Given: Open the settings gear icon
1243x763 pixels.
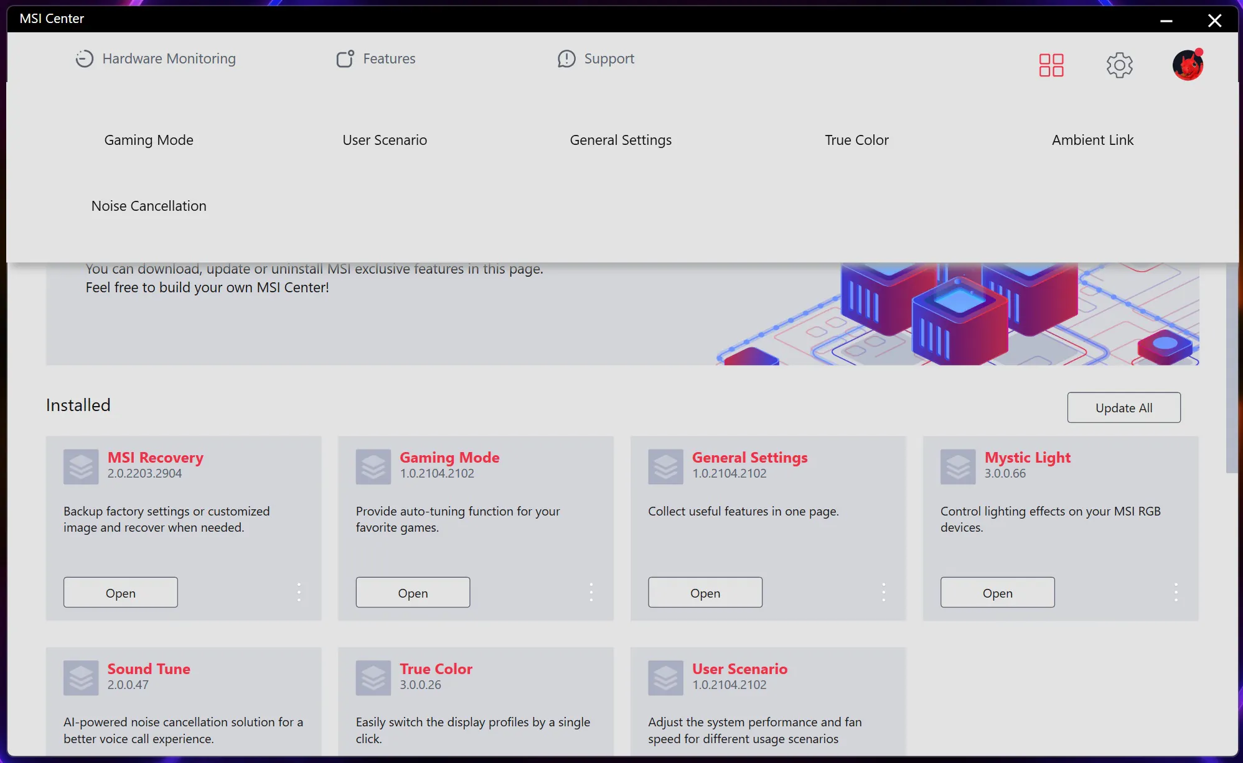Looking at the screenshot, I should (x=1119, y=65).
